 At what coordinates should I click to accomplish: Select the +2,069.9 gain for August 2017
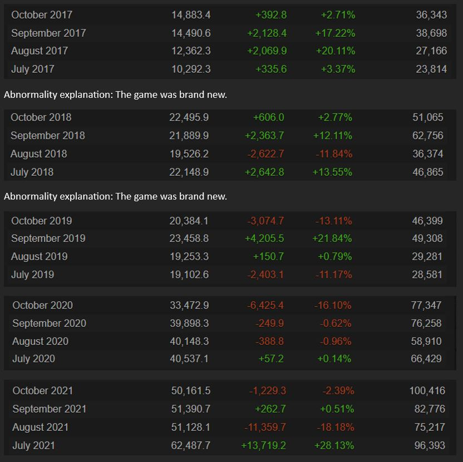point(267,51)
